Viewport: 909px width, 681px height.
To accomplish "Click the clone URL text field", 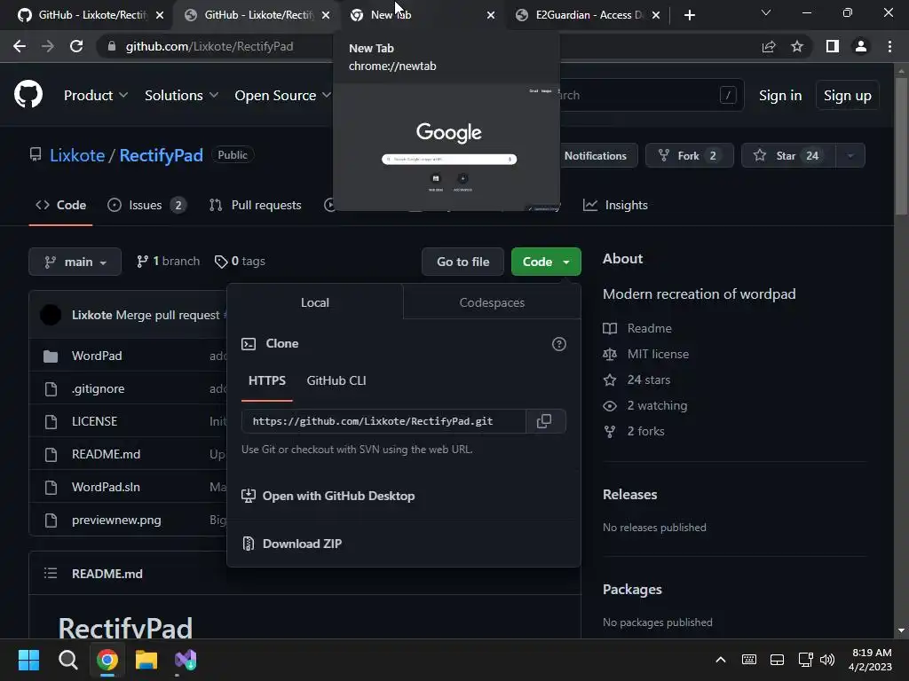I will pyautogui.click(x=383, y=421).
